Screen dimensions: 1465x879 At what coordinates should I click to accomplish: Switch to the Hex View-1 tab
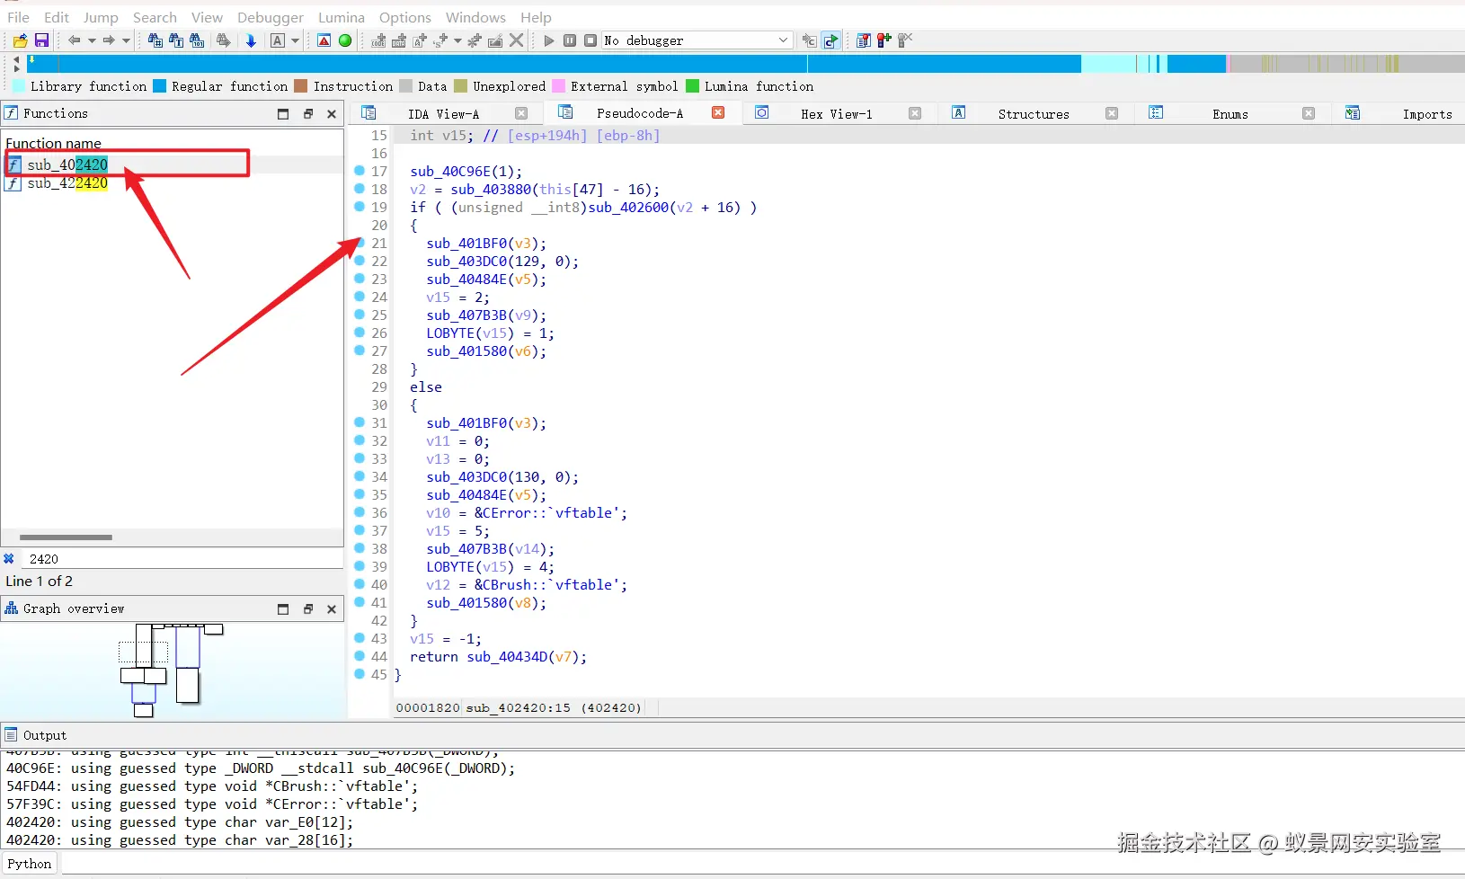point(836,114)
